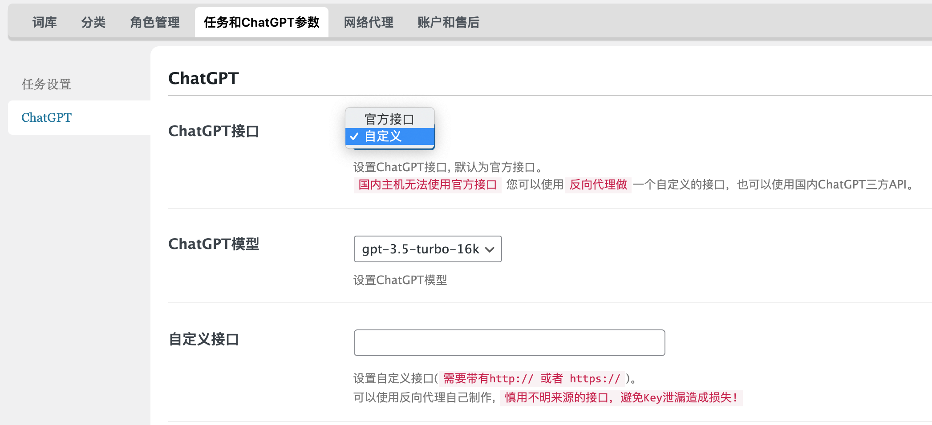The height and width of the screenshot is (425, 932).
Task: Switch to the 账户和售后 tab
Action: tap(448, 22)
